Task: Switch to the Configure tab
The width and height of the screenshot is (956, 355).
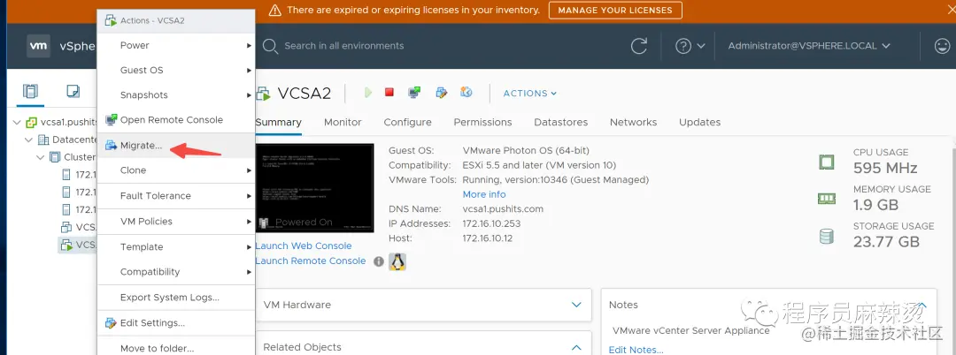Action: point(407,122)
